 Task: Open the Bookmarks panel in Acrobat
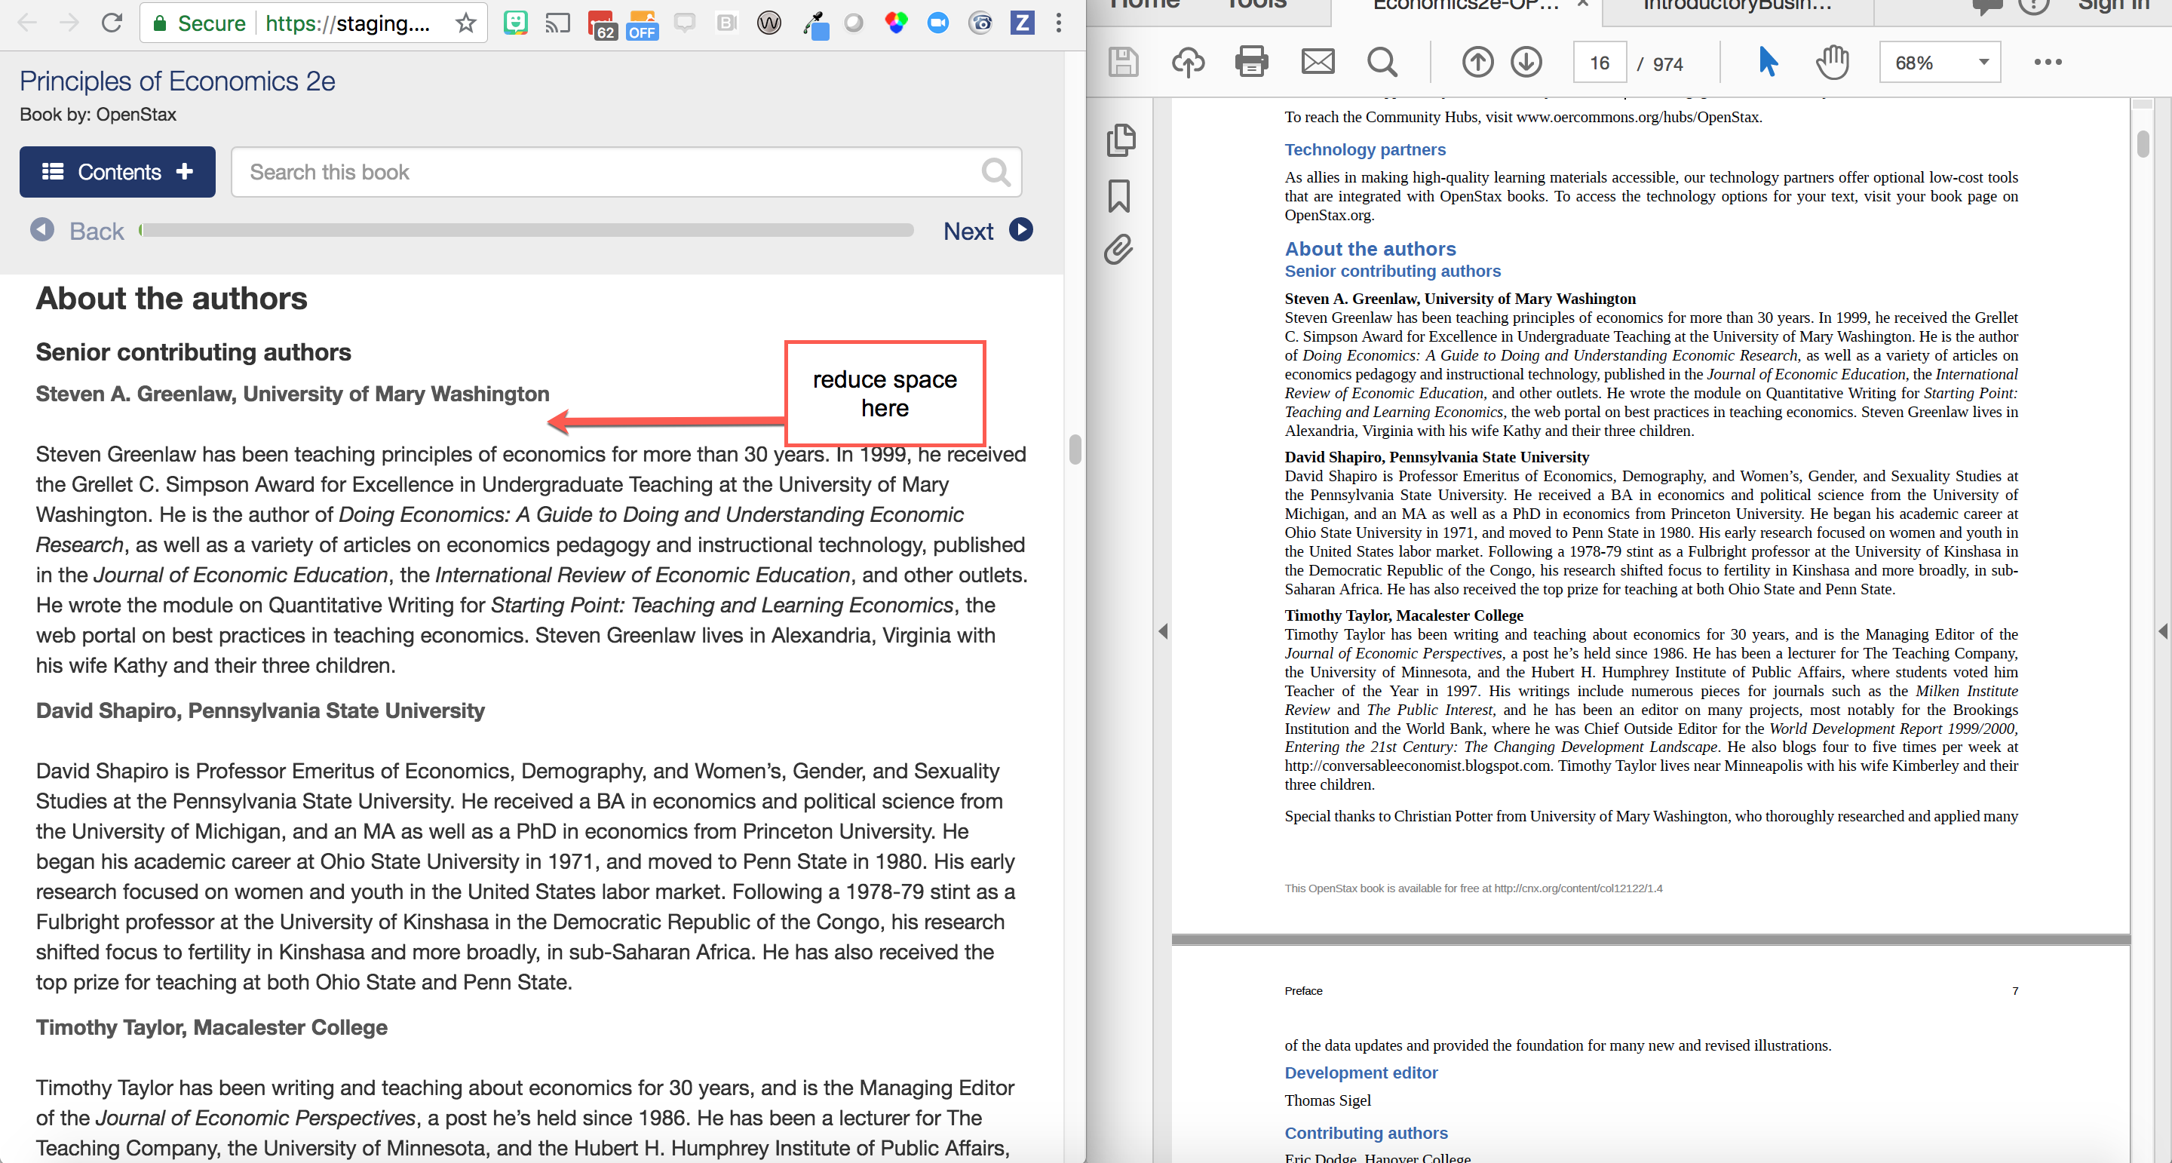(1120, 195)
